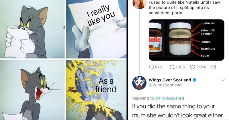
Task: Click the Wings Over Scotland display name
Action: coord(170,80)
